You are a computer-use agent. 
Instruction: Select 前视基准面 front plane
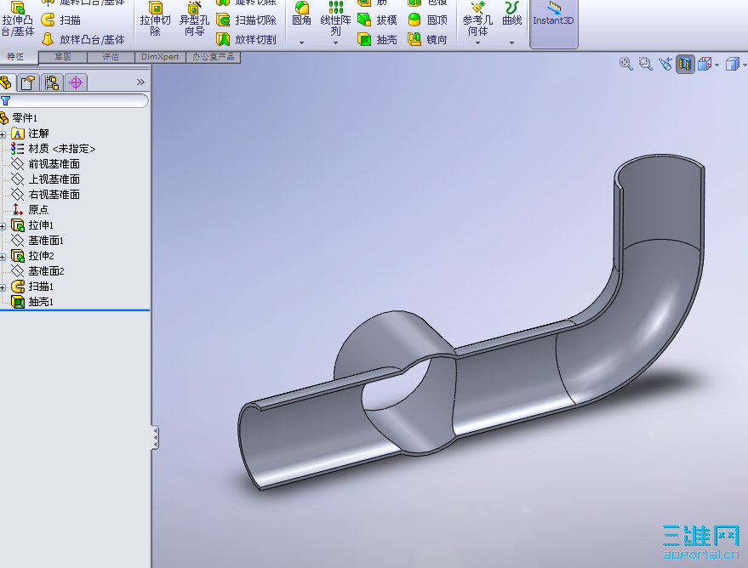54,164
